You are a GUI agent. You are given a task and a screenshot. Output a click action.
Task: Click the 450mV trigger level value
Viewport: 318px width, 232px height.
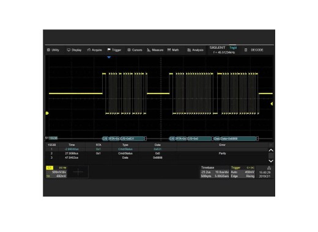click(250, 172)
